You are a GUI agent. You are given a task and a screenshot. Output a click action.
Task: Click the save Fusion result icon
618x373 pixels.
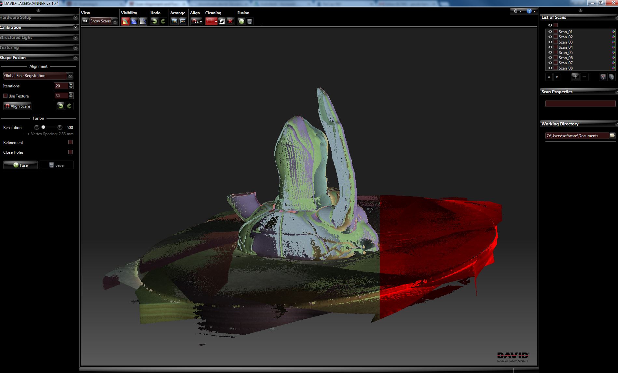249,21
